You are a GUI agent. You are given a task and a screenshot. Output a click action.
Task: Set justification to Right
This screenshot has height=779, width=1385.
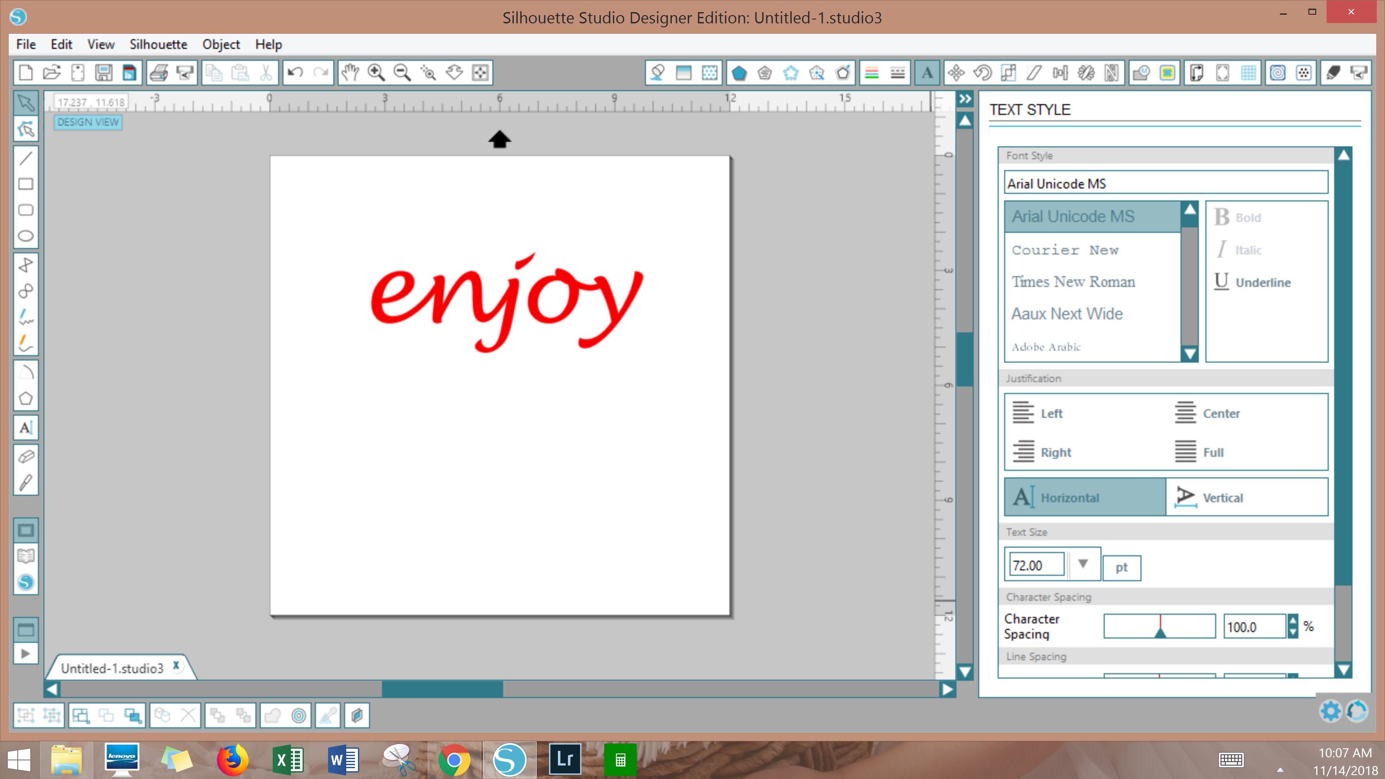[x=1042, y=451]
